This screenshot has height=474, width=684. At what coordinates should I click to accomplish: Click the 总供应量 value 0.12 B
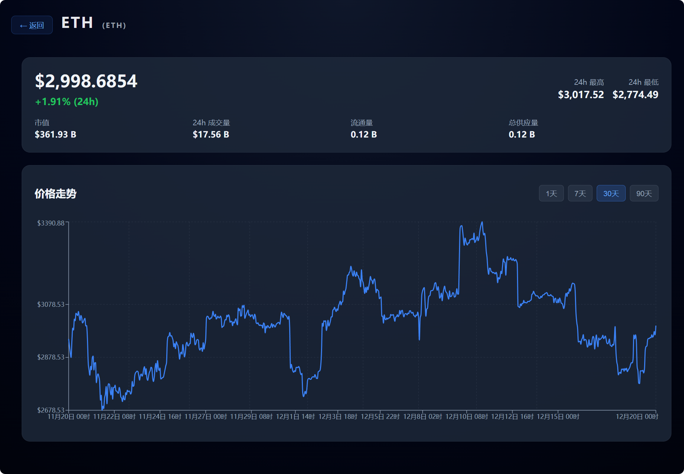(x=522, y=134)
